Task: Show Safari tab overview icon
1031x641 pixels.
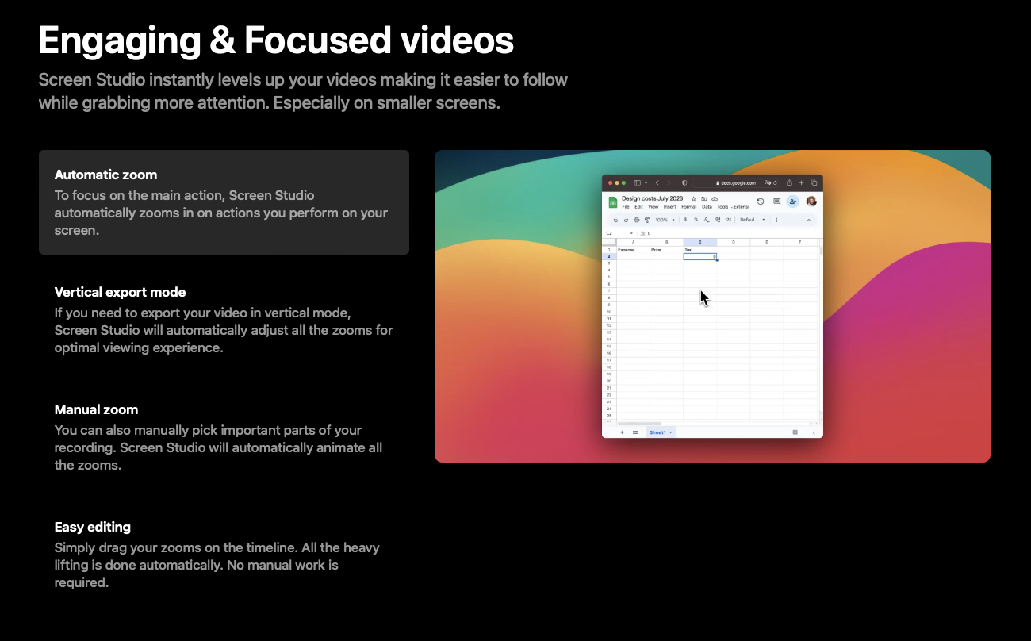Action: [814, 182]
